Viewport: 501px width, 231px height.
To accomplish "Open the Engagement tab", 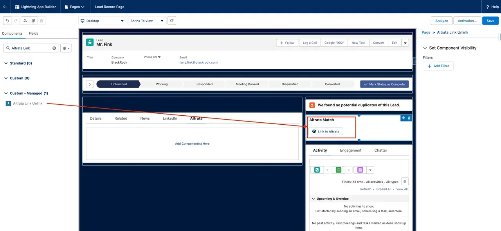I will [351, 150].
